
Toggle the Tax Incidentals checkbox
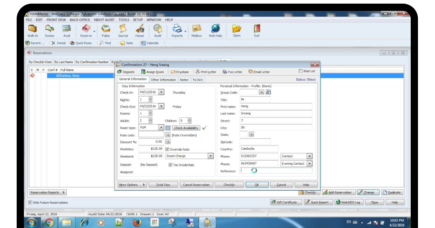170,165
